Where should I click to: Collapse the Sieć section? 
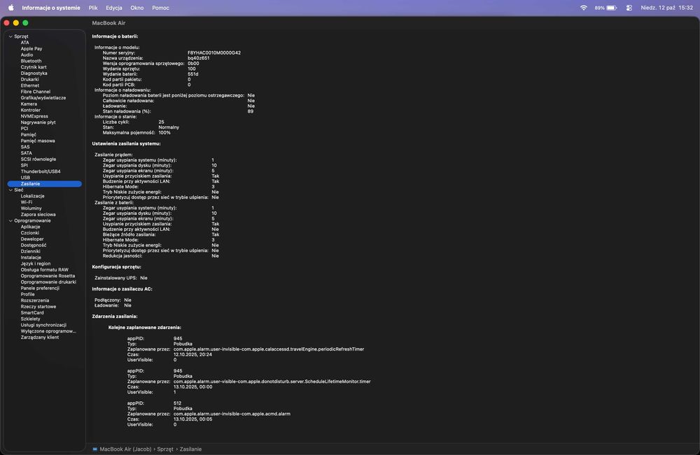pos(10,190)
